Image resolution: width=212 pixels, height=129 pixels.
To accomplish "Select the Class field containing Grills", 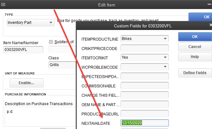I will [x=61, y=64].
